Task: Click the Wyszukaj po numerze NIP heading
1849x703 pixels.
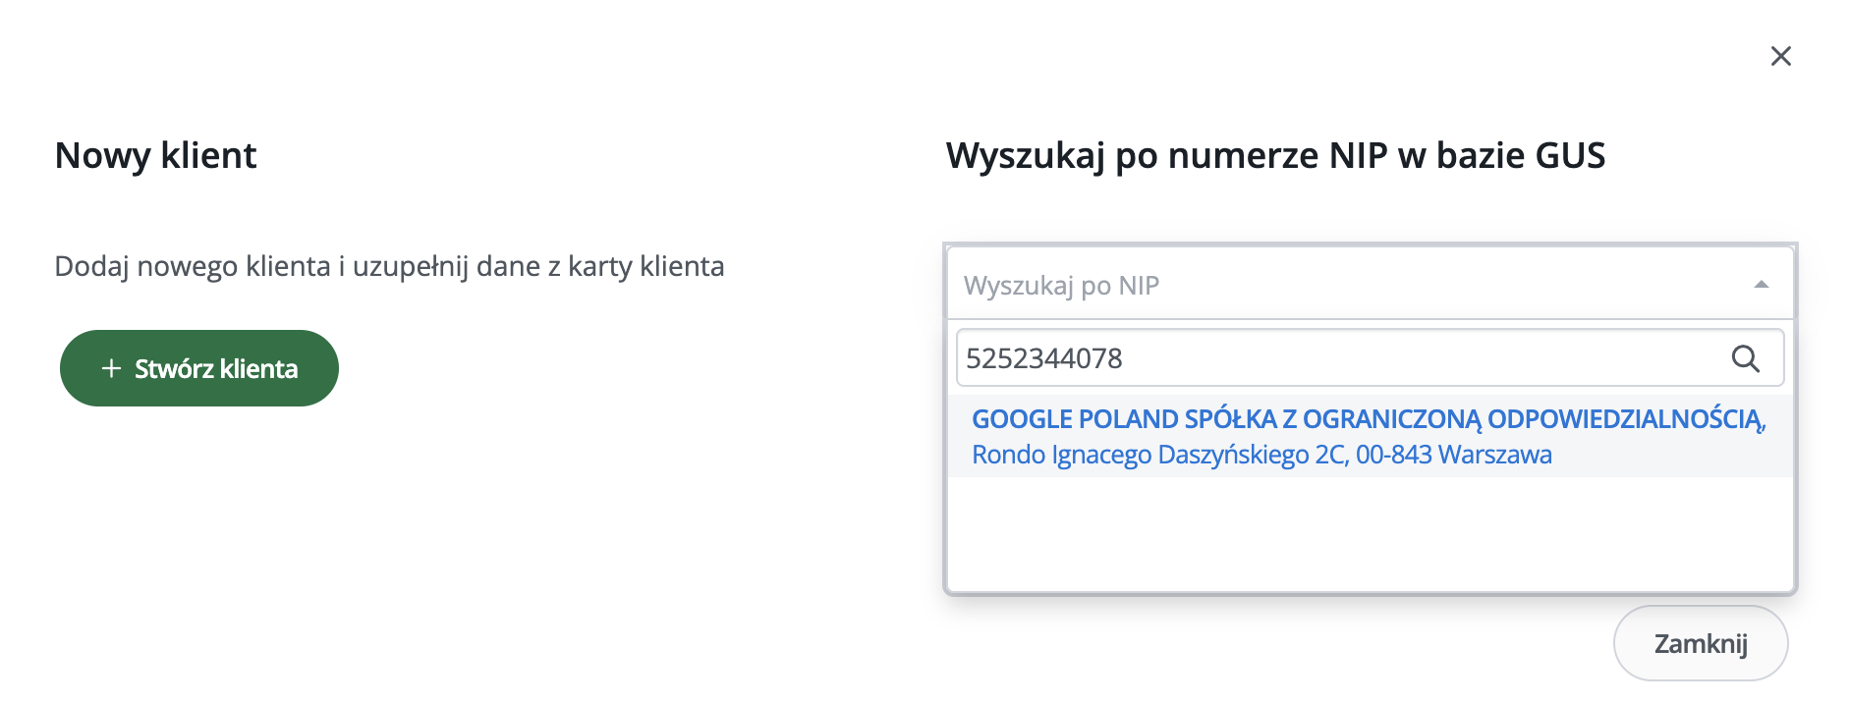Action: (1274, 156)
